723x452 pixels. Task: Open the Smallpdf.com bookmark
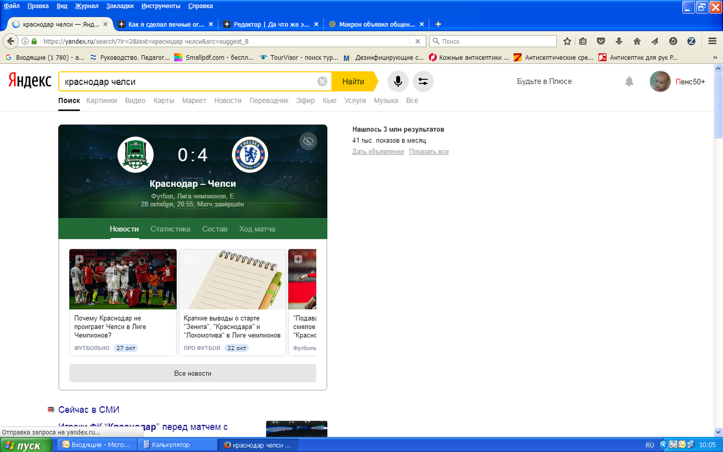(214, 58)
